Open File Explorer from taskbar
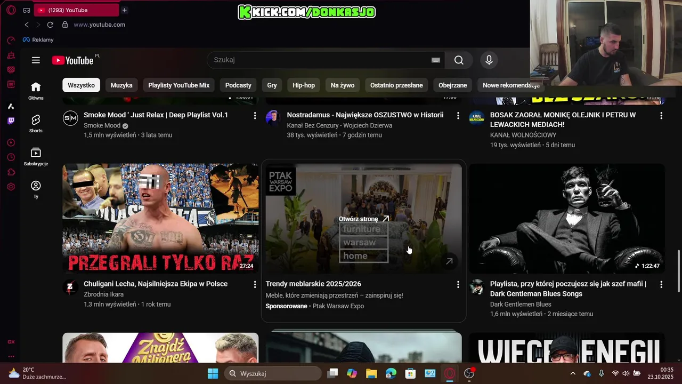The height and width of the screenshot is (384, 682). [x=371, y=373]
